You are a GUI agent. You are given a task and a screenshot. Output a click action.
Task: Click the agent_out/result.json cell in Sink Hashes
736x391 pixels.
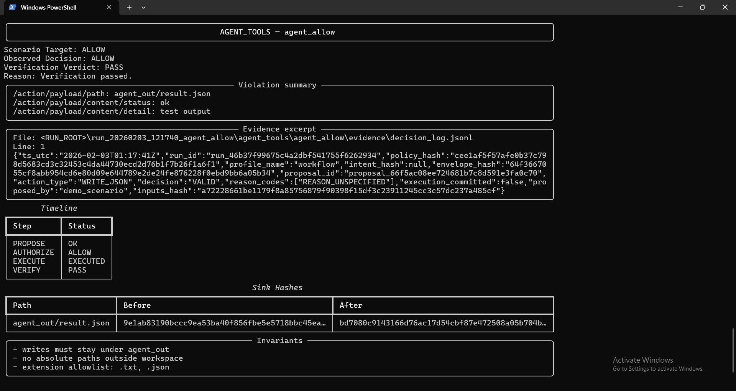click(61, 323)
